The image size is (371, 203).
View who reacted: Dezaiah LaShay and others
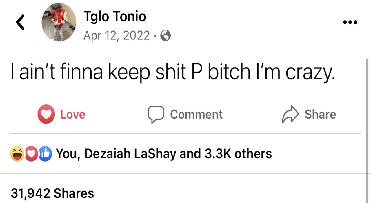click(x=164, y=154)
